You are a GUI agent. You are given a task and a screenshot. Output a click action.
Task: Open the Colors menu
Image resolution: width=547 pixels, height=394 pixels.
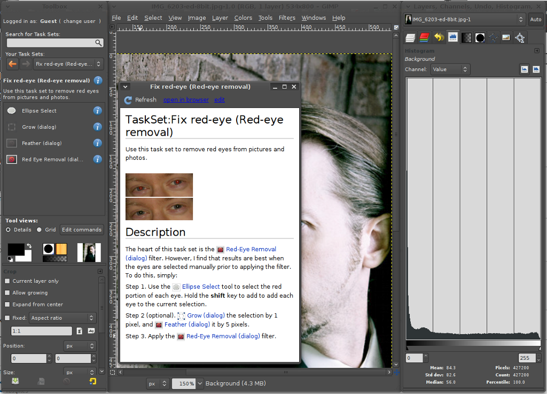[243, 18]
